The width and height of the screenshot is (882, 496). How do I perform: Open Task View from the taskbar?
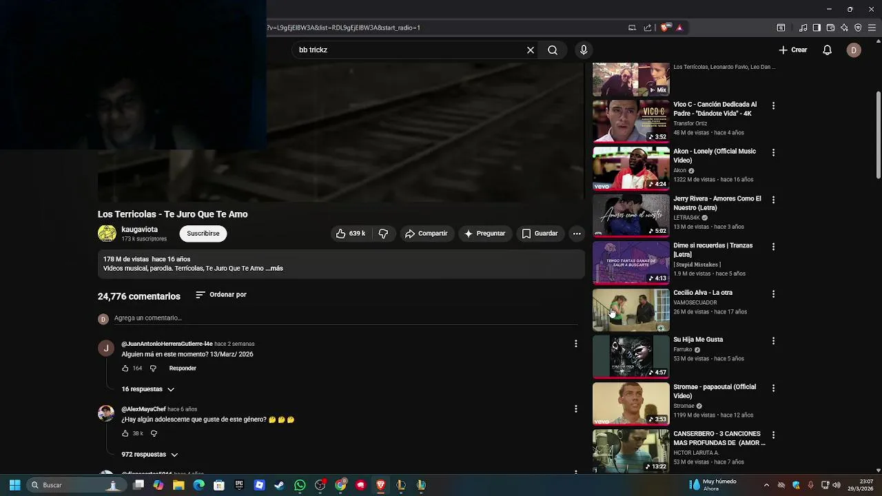point(139,485)
